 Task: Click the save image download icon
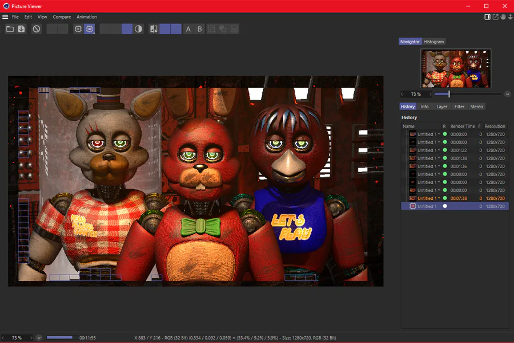(21, 29)
